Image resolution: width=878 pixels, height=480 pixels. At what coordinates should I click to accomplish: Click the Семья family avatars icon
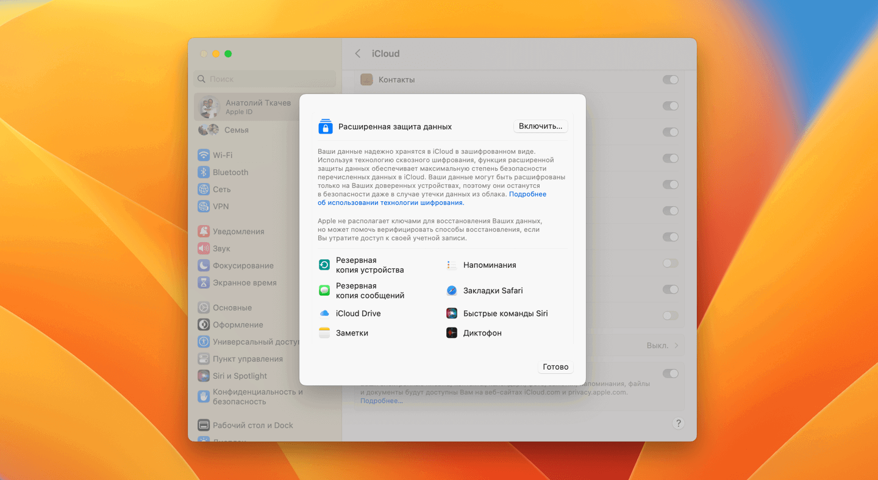pos(209,130)
